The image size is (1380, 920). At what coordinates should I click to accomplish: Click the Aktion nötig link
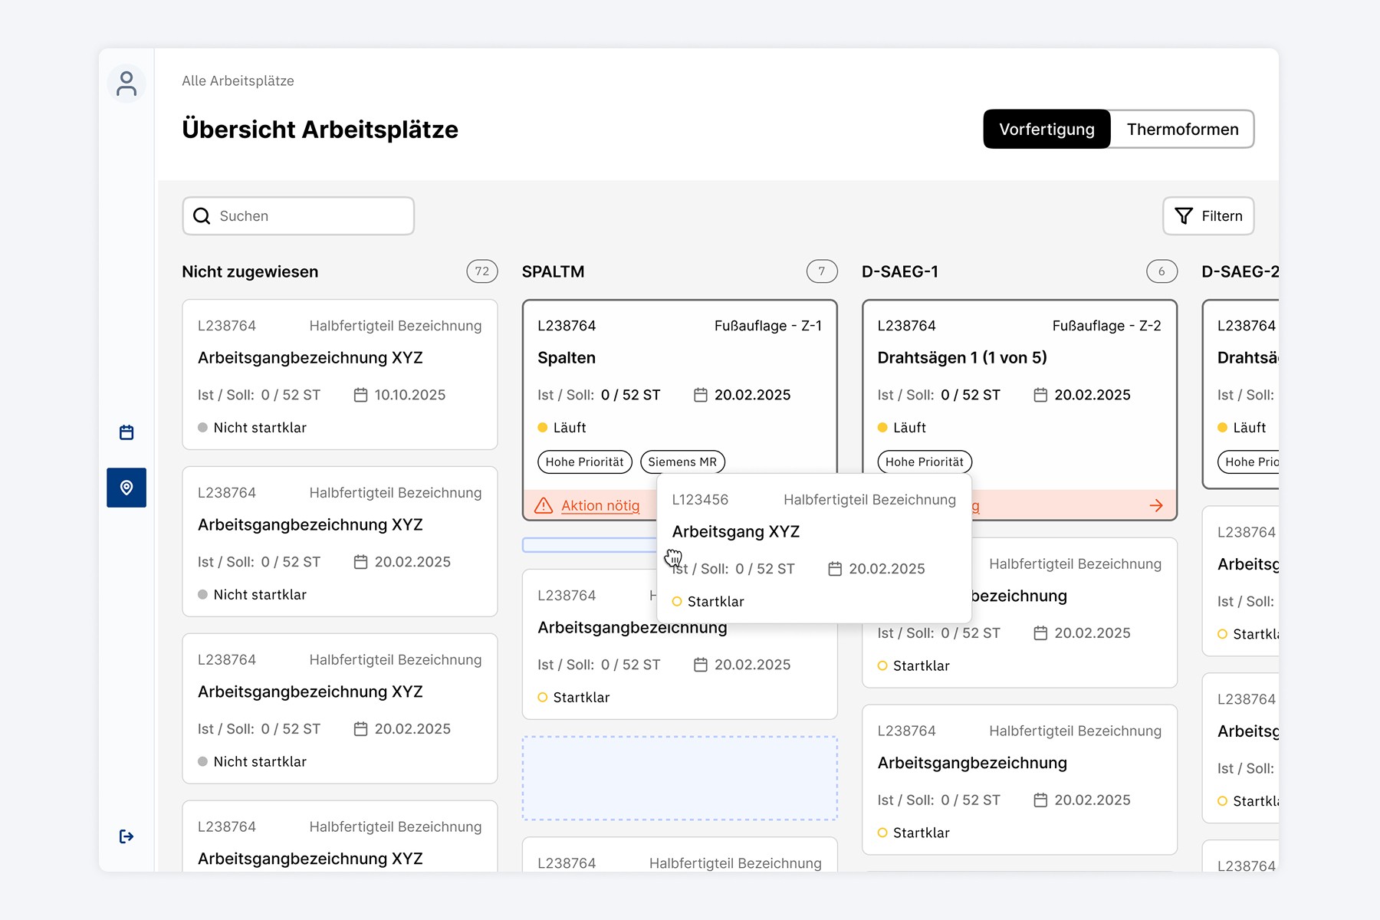tap(600, 505)
